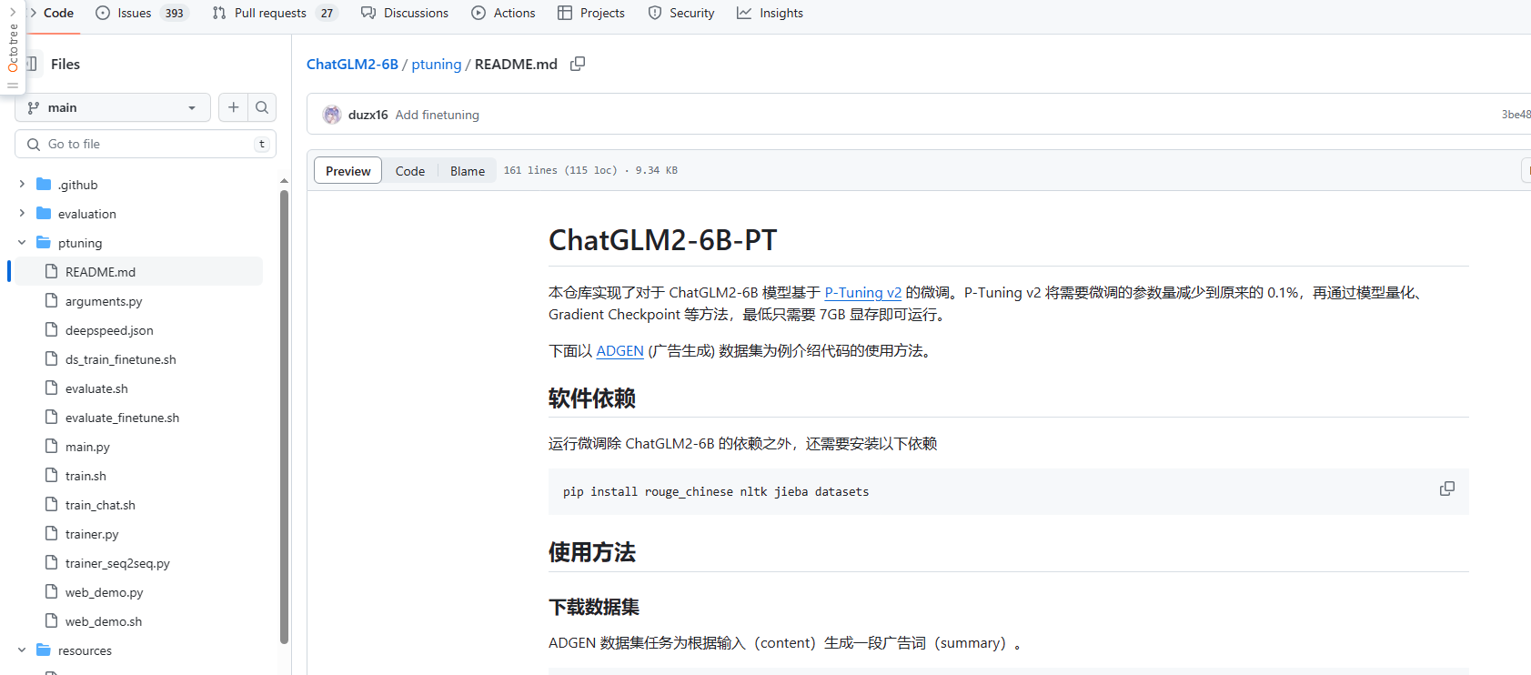Click the .github folder icon

coord(44,185)
